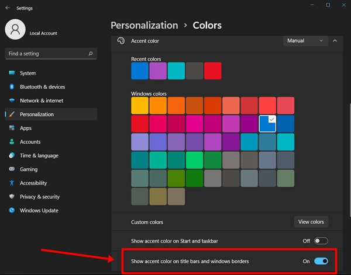The width and height of the screenshot is (351, 275).
Task: Open the Manual accent color dropdown
Action: point(305,41)
